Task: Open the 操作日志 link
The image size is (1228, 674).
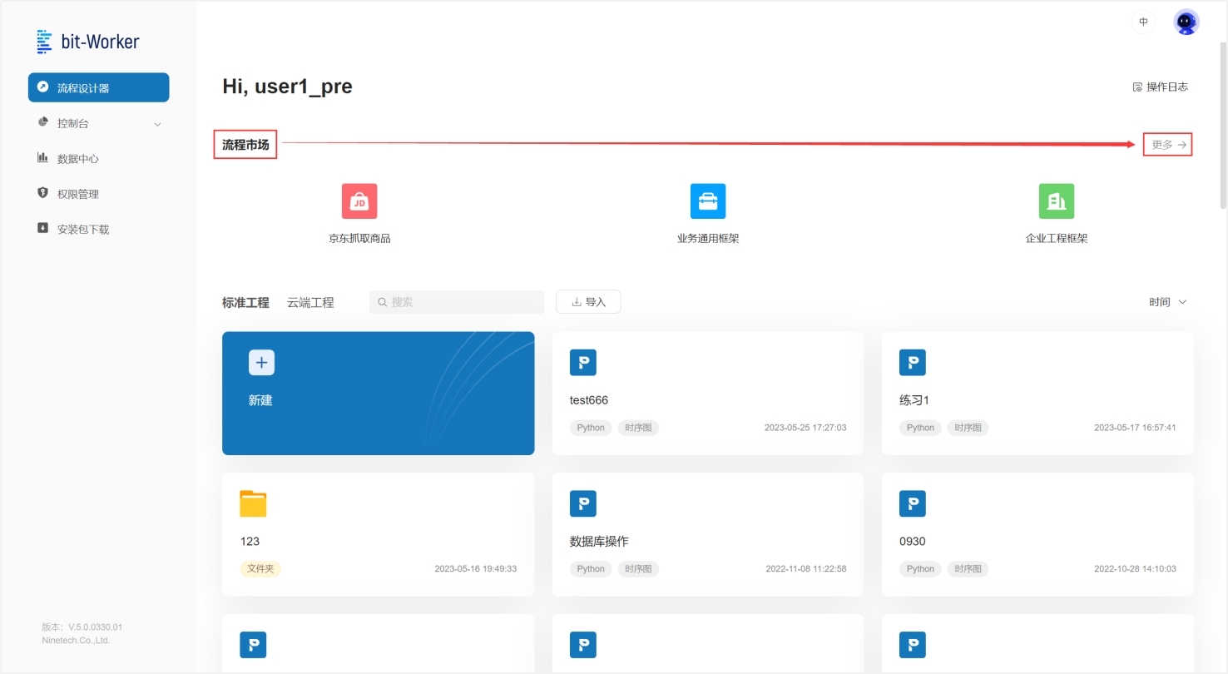Action: 1161,87
